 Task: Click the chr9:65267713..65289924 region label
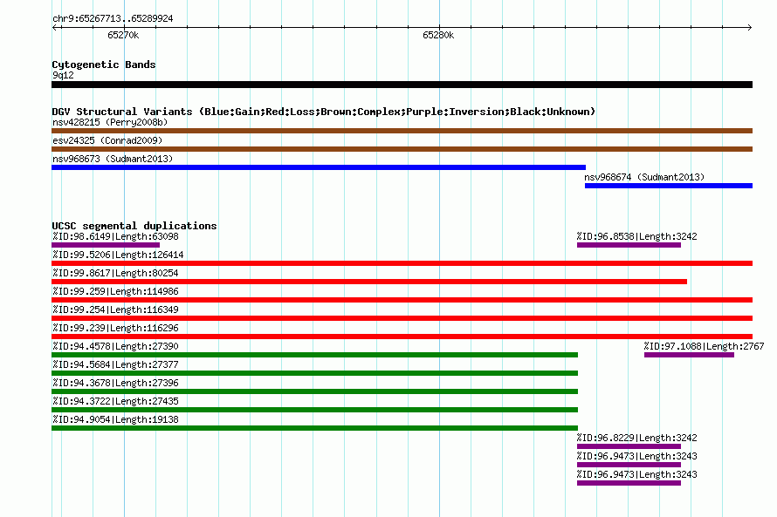click(113, 18)
